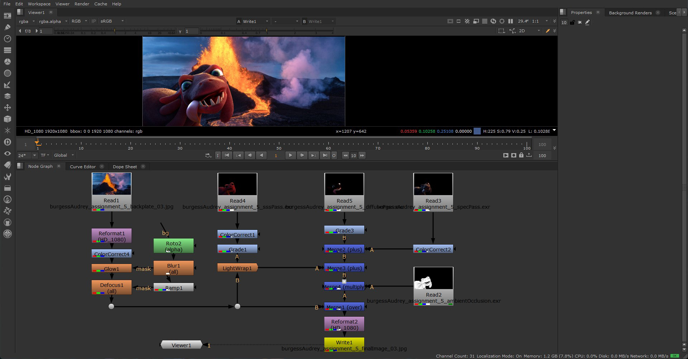Open the Merge nodes layers icon
Image resolution: width=688 pixels, height=359 pixels.
[x=7, y=96]
